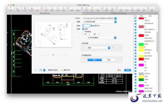This screenshot has width=165, height=103.
Task: Toggle visibility checkbox for TREE layer
Action: click(x=136, y=80)
